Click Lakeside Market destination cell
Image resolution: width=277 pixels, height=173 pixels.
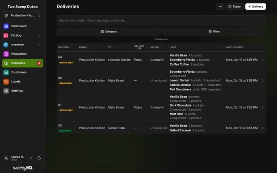pyautogui.click(x=119, y=60)
